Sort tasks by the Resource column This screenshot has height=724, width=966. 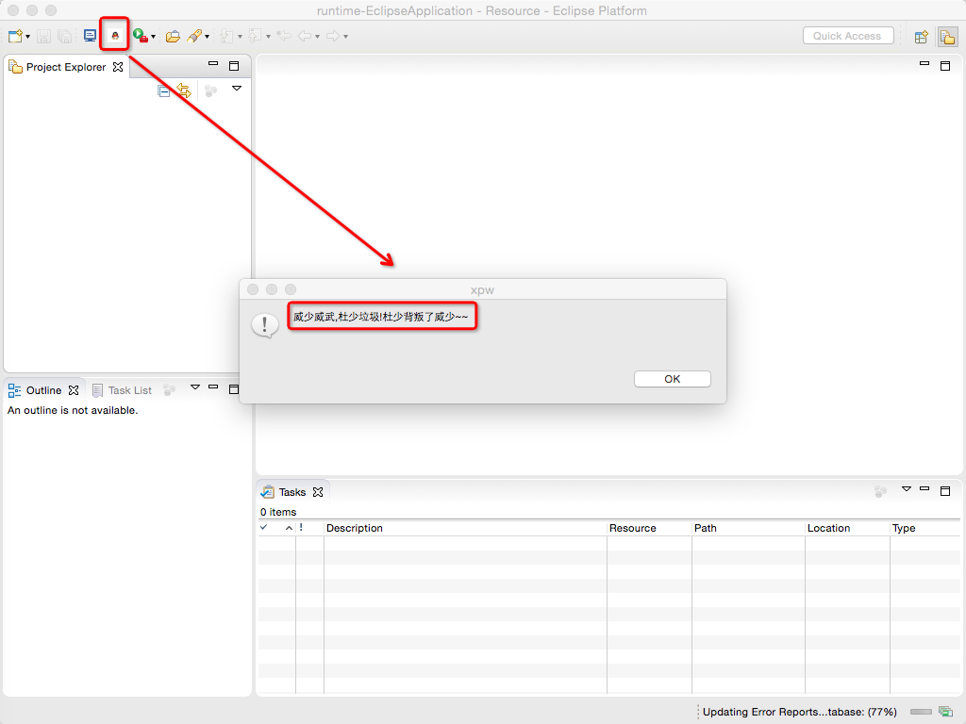(649, 528)
